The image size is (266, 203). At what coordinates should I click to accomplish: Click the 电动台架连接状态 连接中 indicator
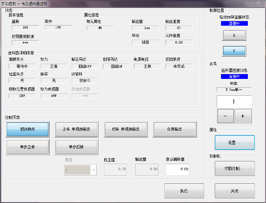click(x=234, y=23)
